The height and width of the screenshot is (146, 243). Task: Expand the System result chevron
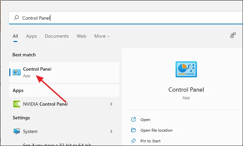pyautogui.click(x=111, y=131)
